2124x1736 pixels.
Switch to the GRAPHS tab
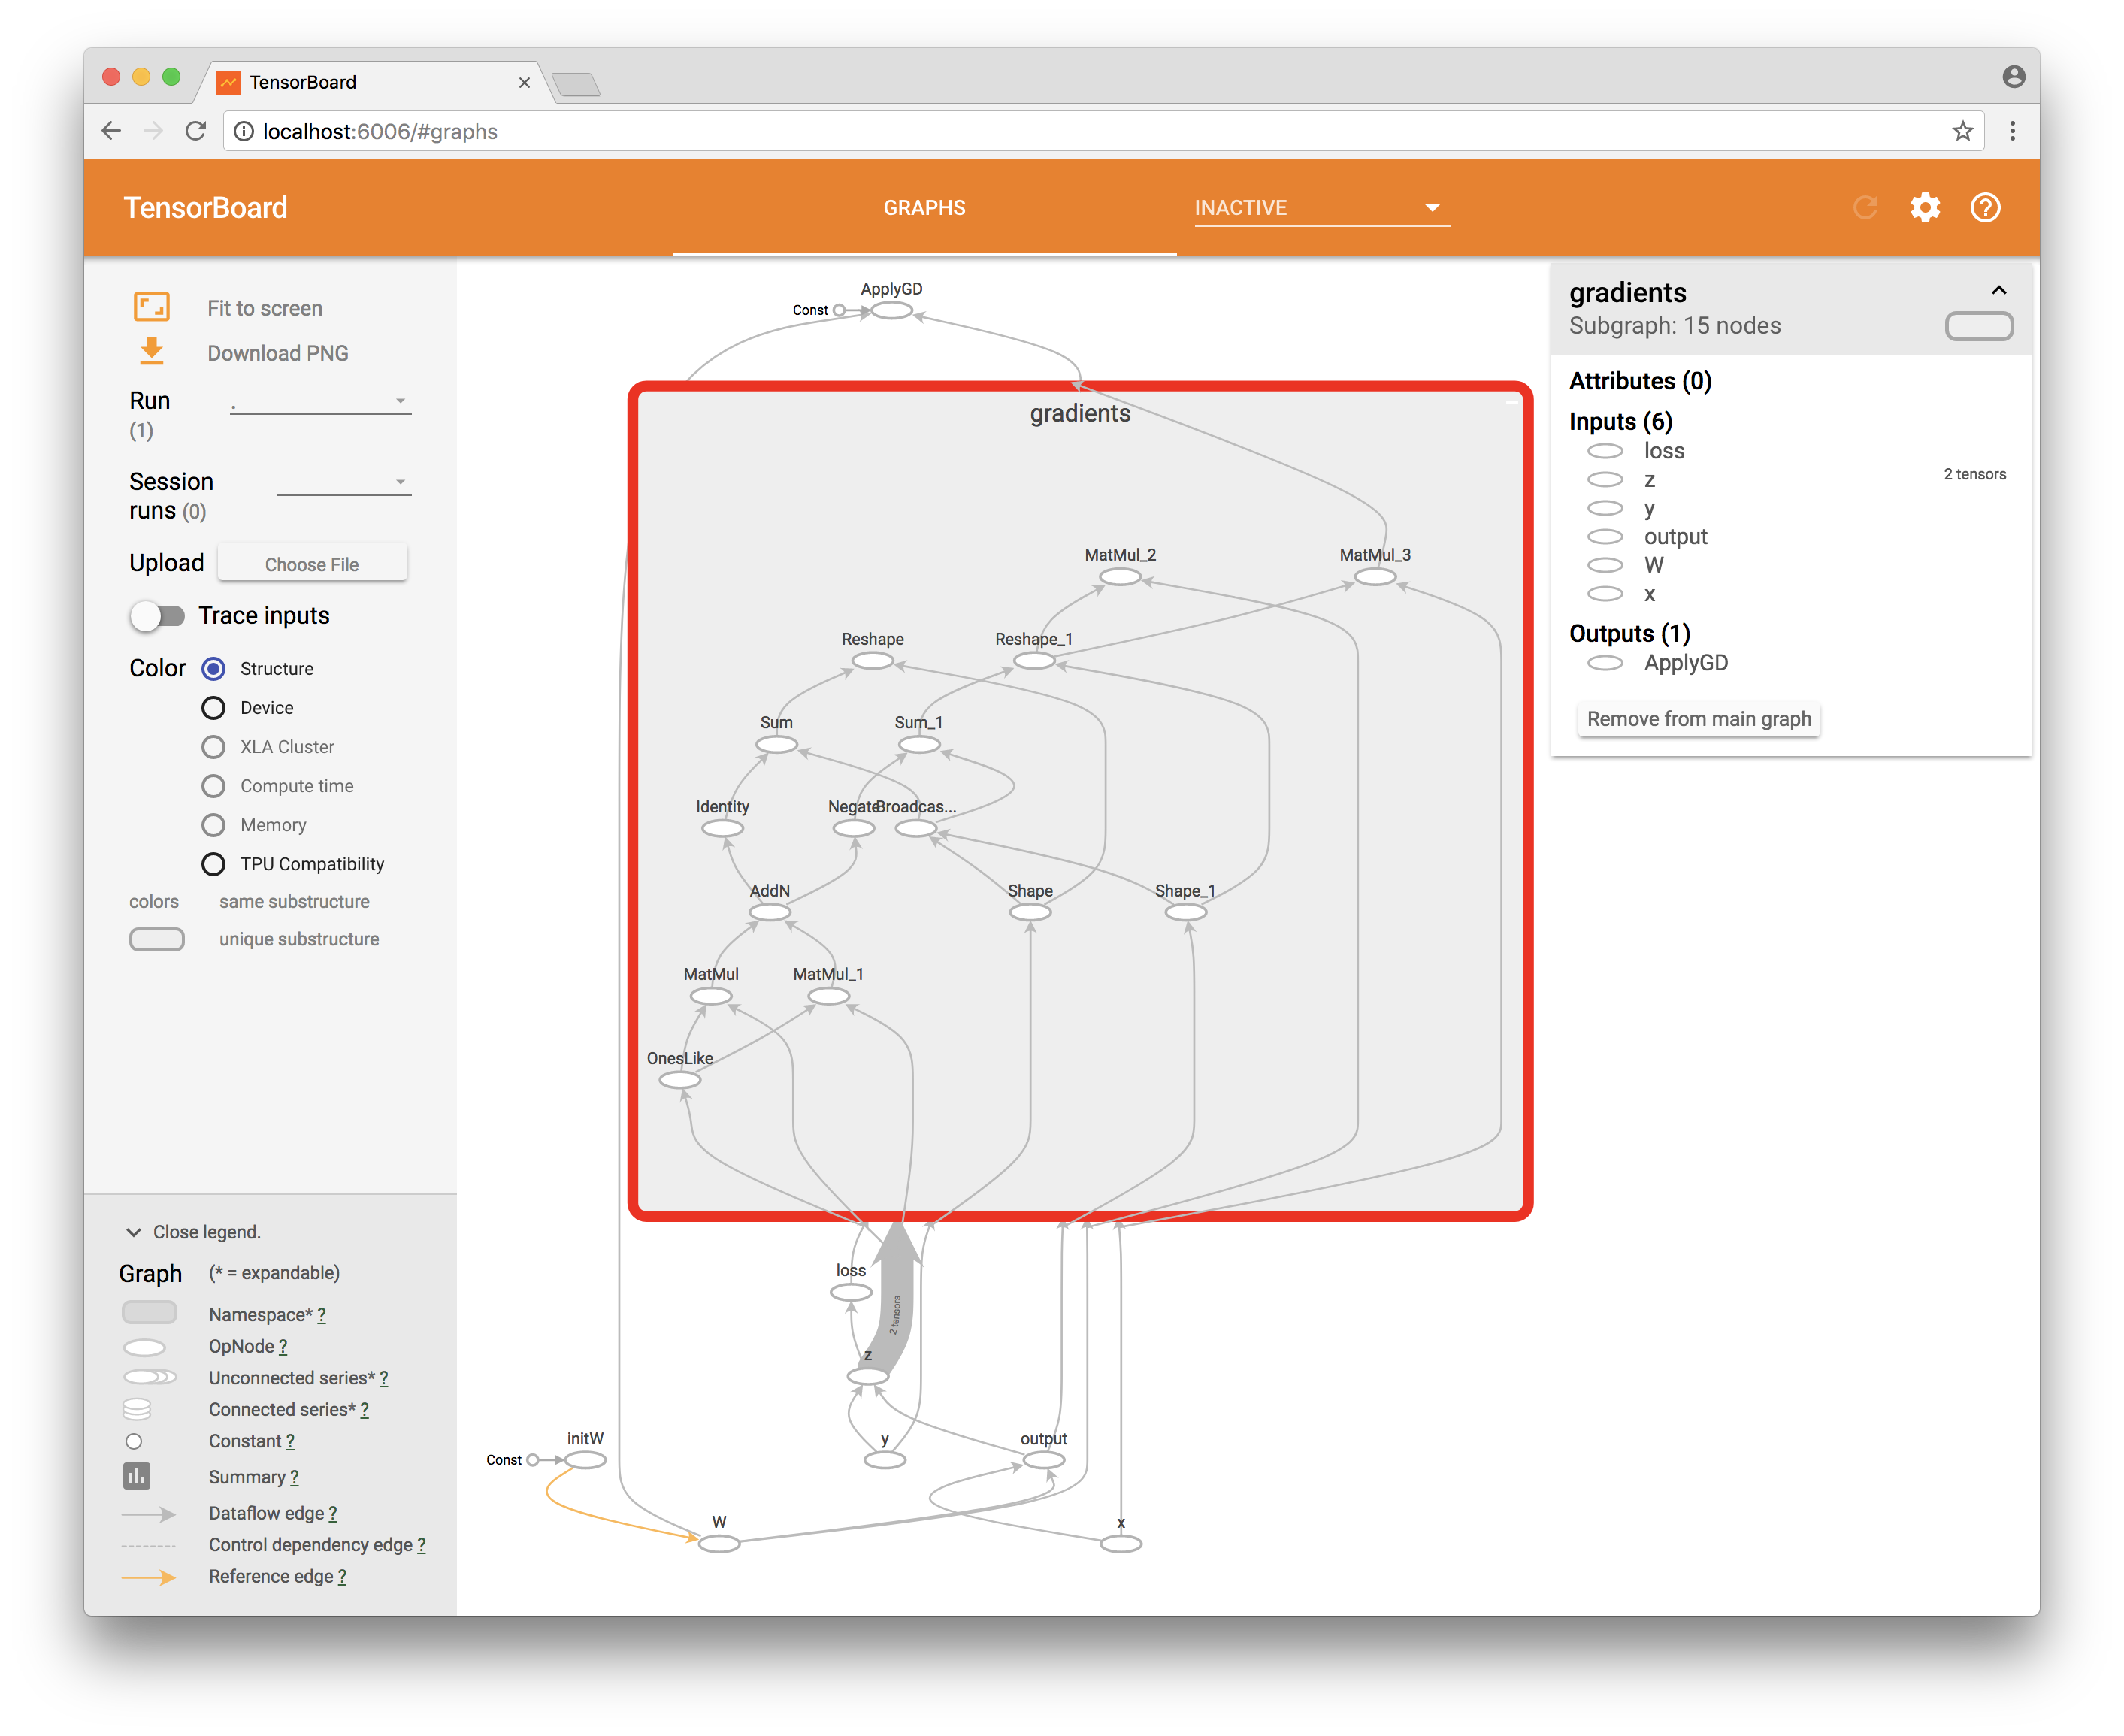pyautogui.click(x=924, y=208)
